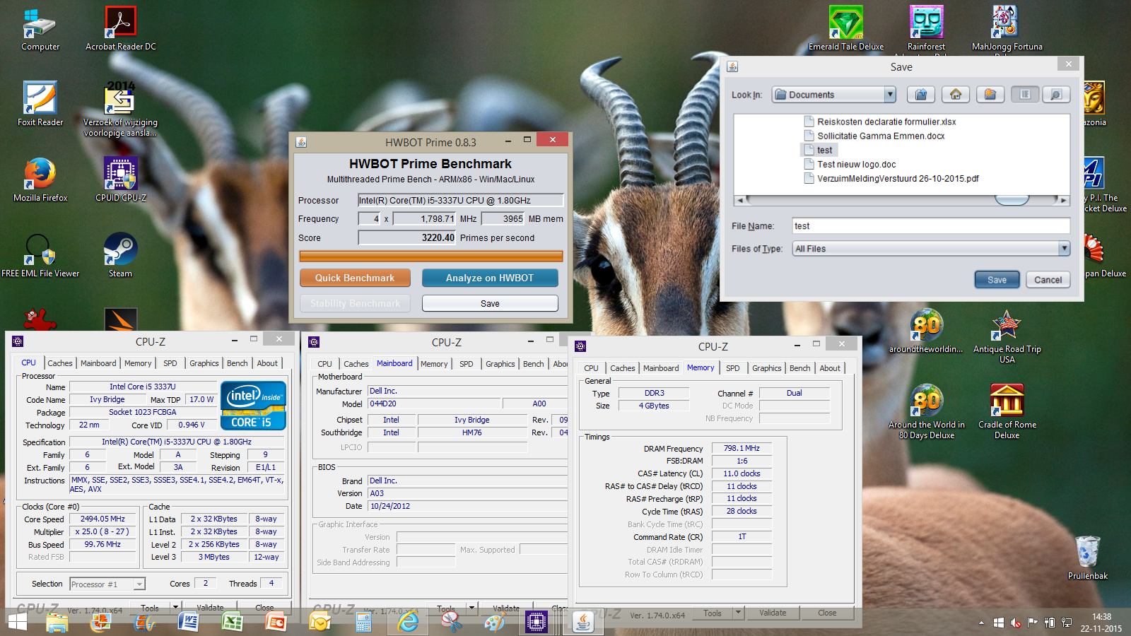Open Mozilla Firefox desktop icon
This screenshot has height=636, width=1131.
(40, 179)
